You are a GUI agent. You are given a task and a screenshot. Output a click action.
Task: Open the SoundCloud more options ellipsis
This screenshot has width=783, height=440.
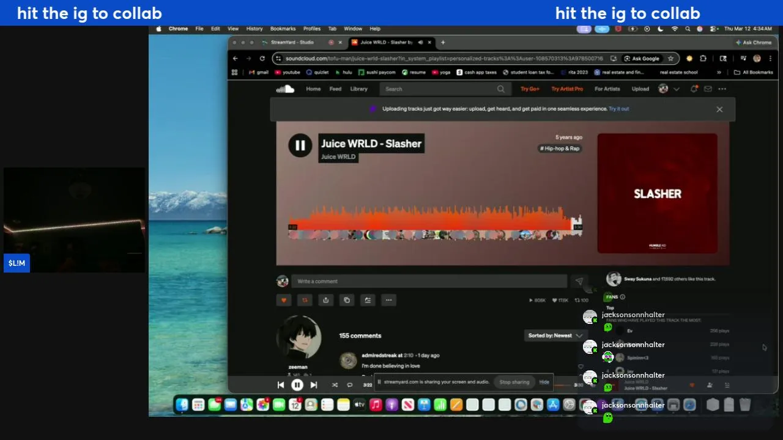point(722,89)
